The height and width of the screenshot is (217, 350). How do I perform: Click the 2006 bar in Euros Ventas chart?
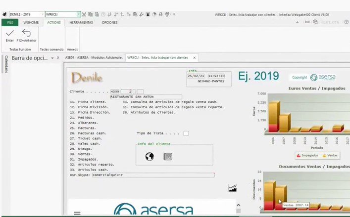coord(274,116)
